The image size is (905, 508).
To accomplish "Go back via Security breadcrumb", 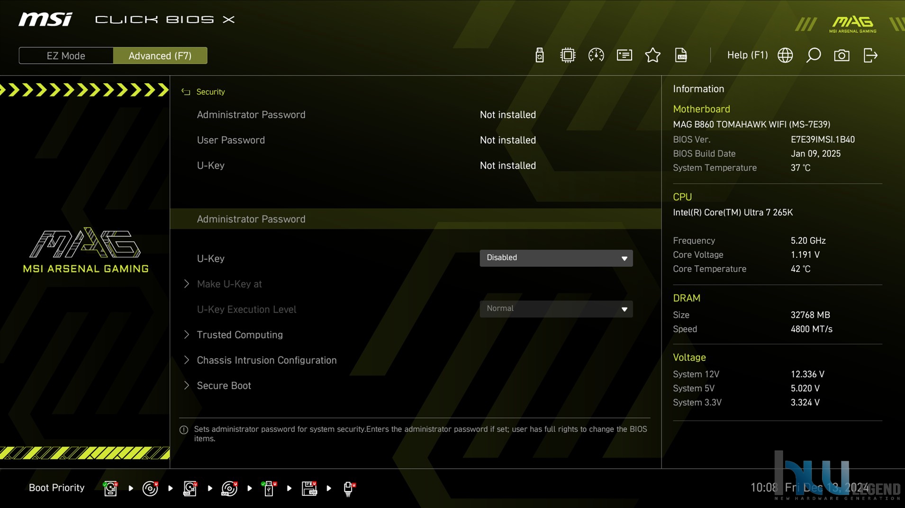I will click(x=210, y=92).
